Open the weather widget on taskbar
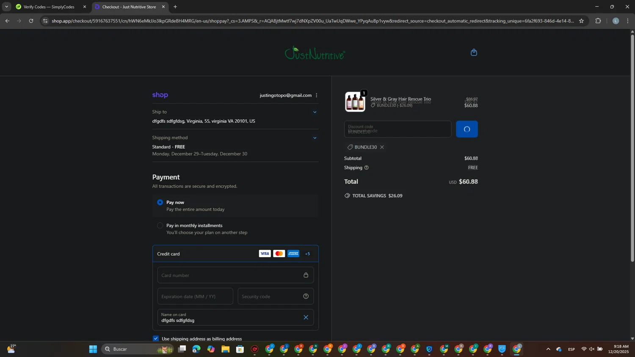Screen dimensions: 635x357 pyautogui.click(x=11, y=349)
